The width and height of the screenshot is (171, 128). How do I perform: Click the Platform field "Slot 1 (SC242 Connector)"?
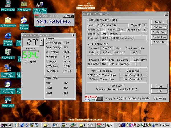123,38
